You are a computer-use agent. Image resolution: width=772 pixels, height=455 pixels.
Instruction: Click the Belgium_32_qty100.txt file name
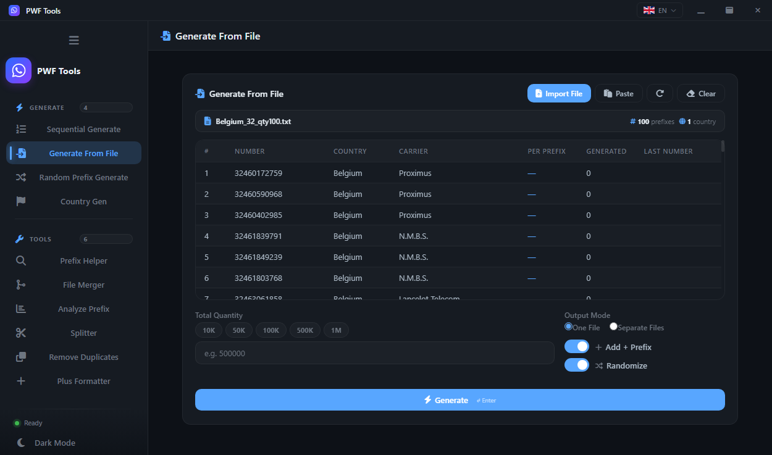tap(253, 122)
